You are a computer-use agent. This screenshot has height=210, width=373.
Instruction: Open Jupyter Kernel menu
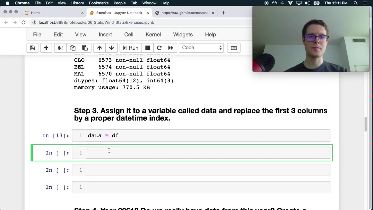click(153, 34)
